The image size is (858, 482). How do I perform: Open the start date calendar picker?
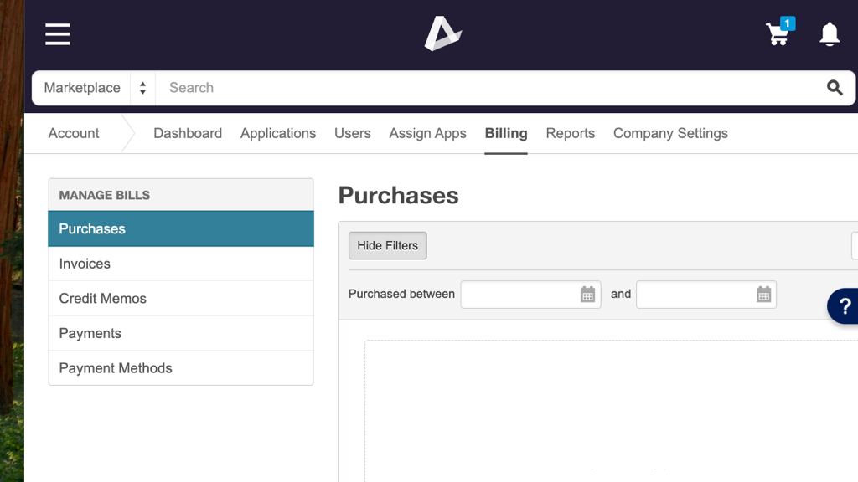click(x=587, y=295)
